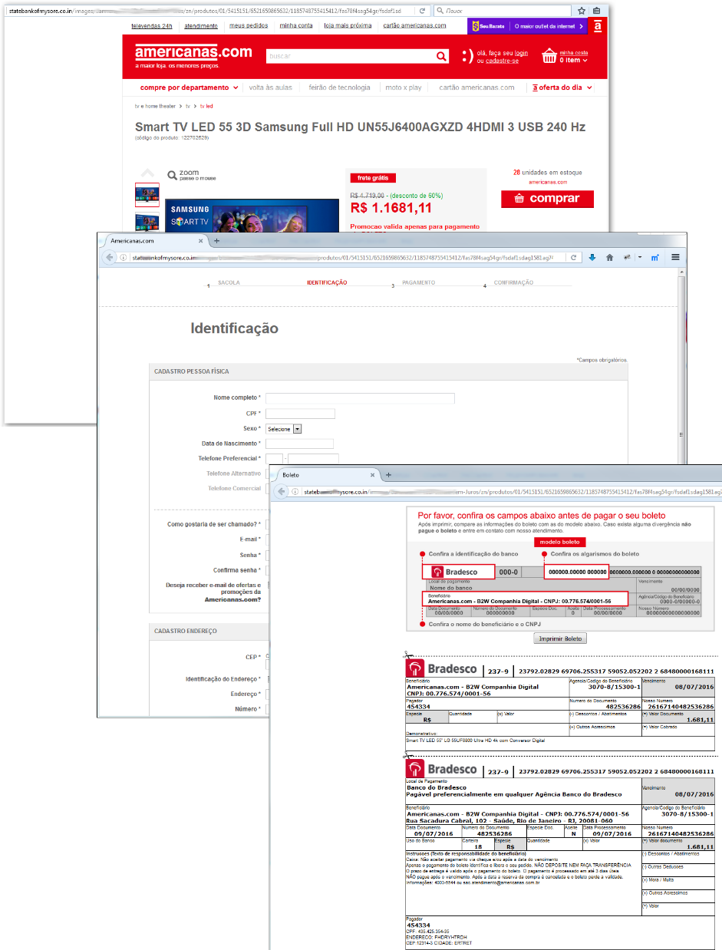Click 'tv e home theater' breadcrumb
Image resolution: width=722 pixels, height=950 pixels.
point(156,106)
